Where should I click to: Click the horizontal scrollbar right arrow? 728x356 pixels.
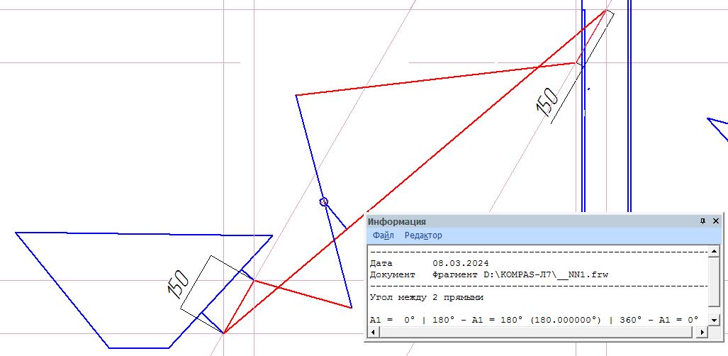(x=702, y=332)
